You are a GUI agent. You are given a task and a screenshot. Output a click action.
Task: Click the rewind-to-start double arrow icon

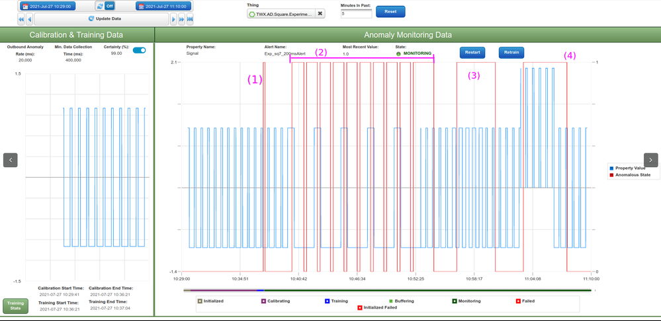[x=21, y=19]
